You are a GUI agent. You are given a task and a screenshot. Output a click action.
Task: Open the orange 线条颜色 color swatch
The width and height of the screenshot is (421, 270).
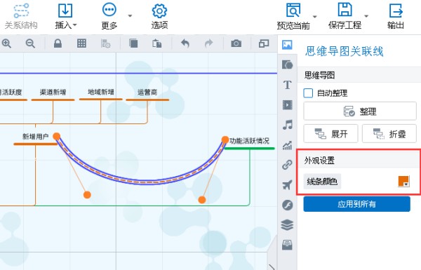click(403, 182)
